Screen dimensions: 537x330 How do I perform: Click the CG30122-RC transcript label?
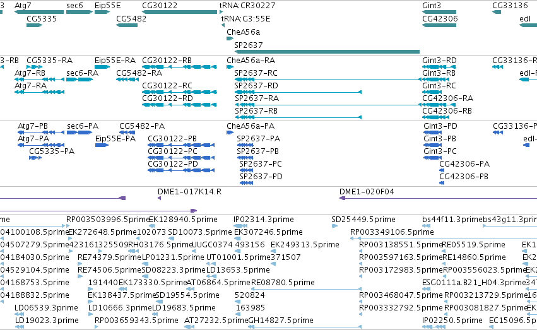[167, 86]
